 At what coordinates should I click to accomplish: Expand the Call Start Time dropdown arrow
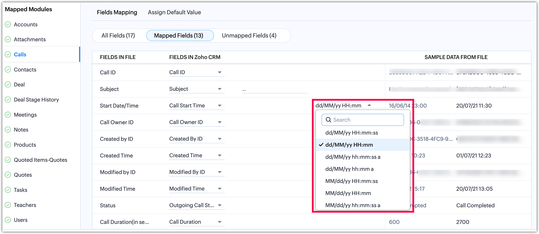tap(220, 106)
